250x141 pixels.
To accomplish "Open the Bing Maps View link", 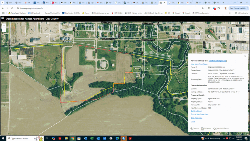I will (196, 118).
